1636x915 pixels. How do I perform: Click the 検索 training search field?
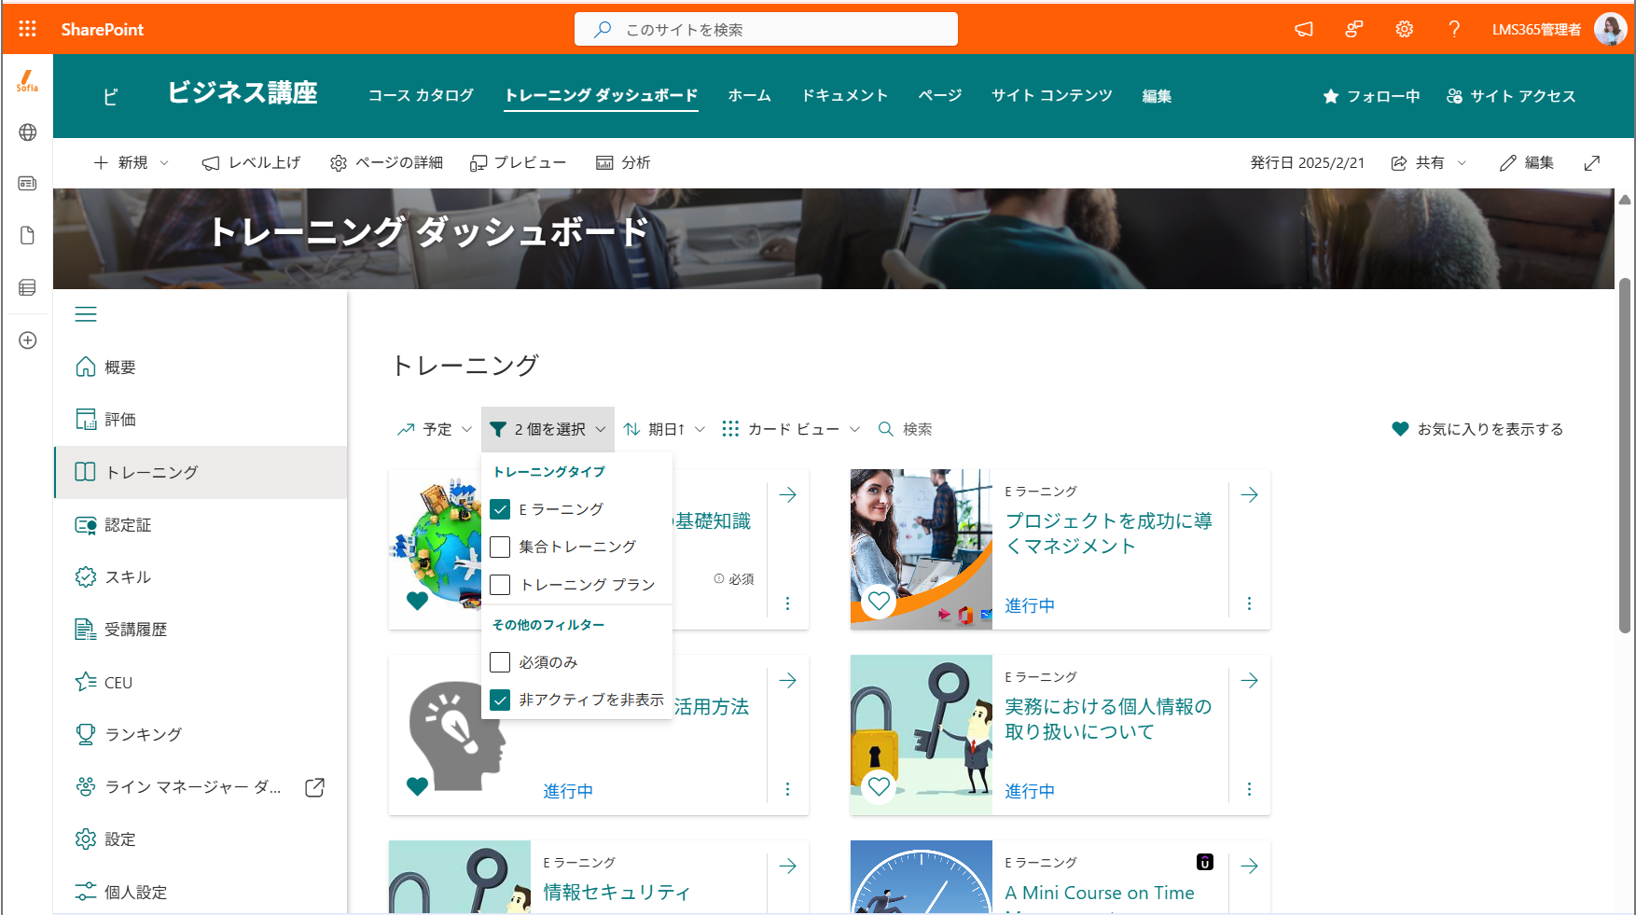[x=905, y=429]
